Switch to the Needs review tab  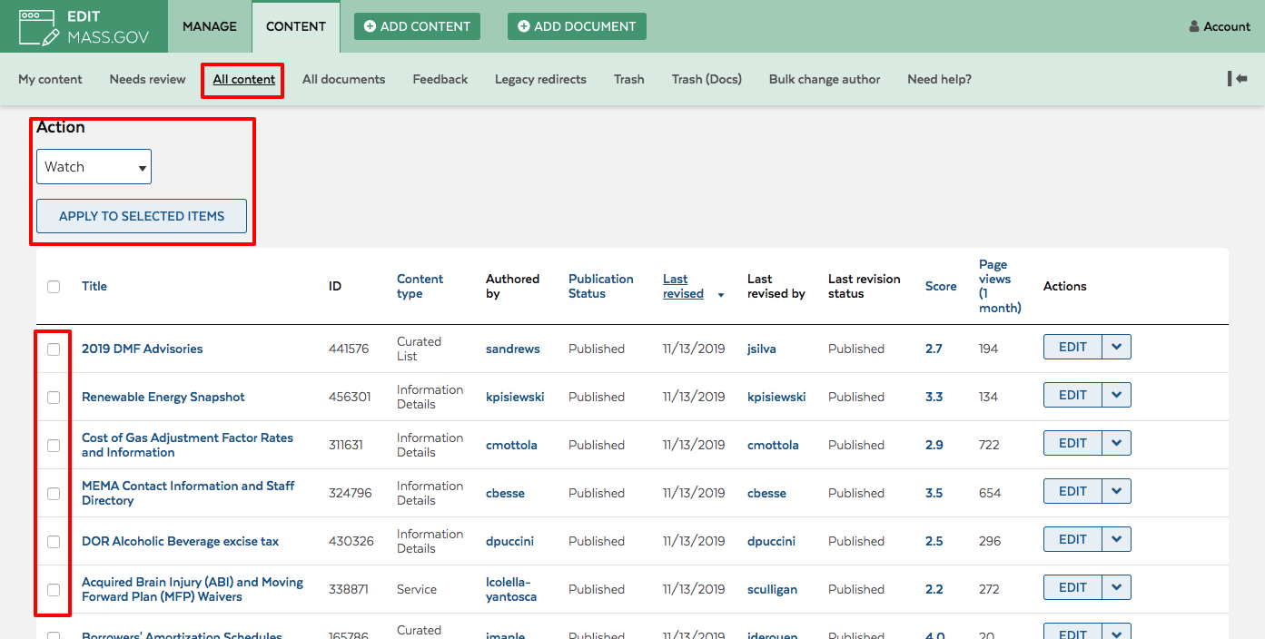[x=147, y=79]
